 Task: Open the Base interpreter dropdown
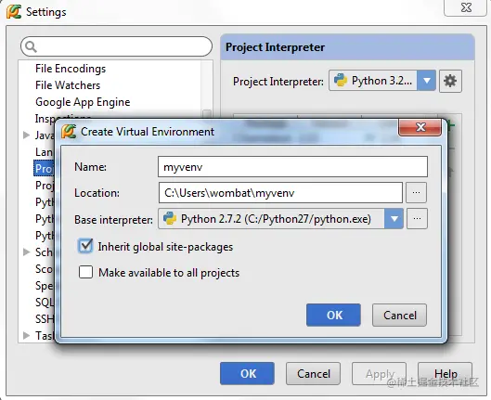(394, 218)
